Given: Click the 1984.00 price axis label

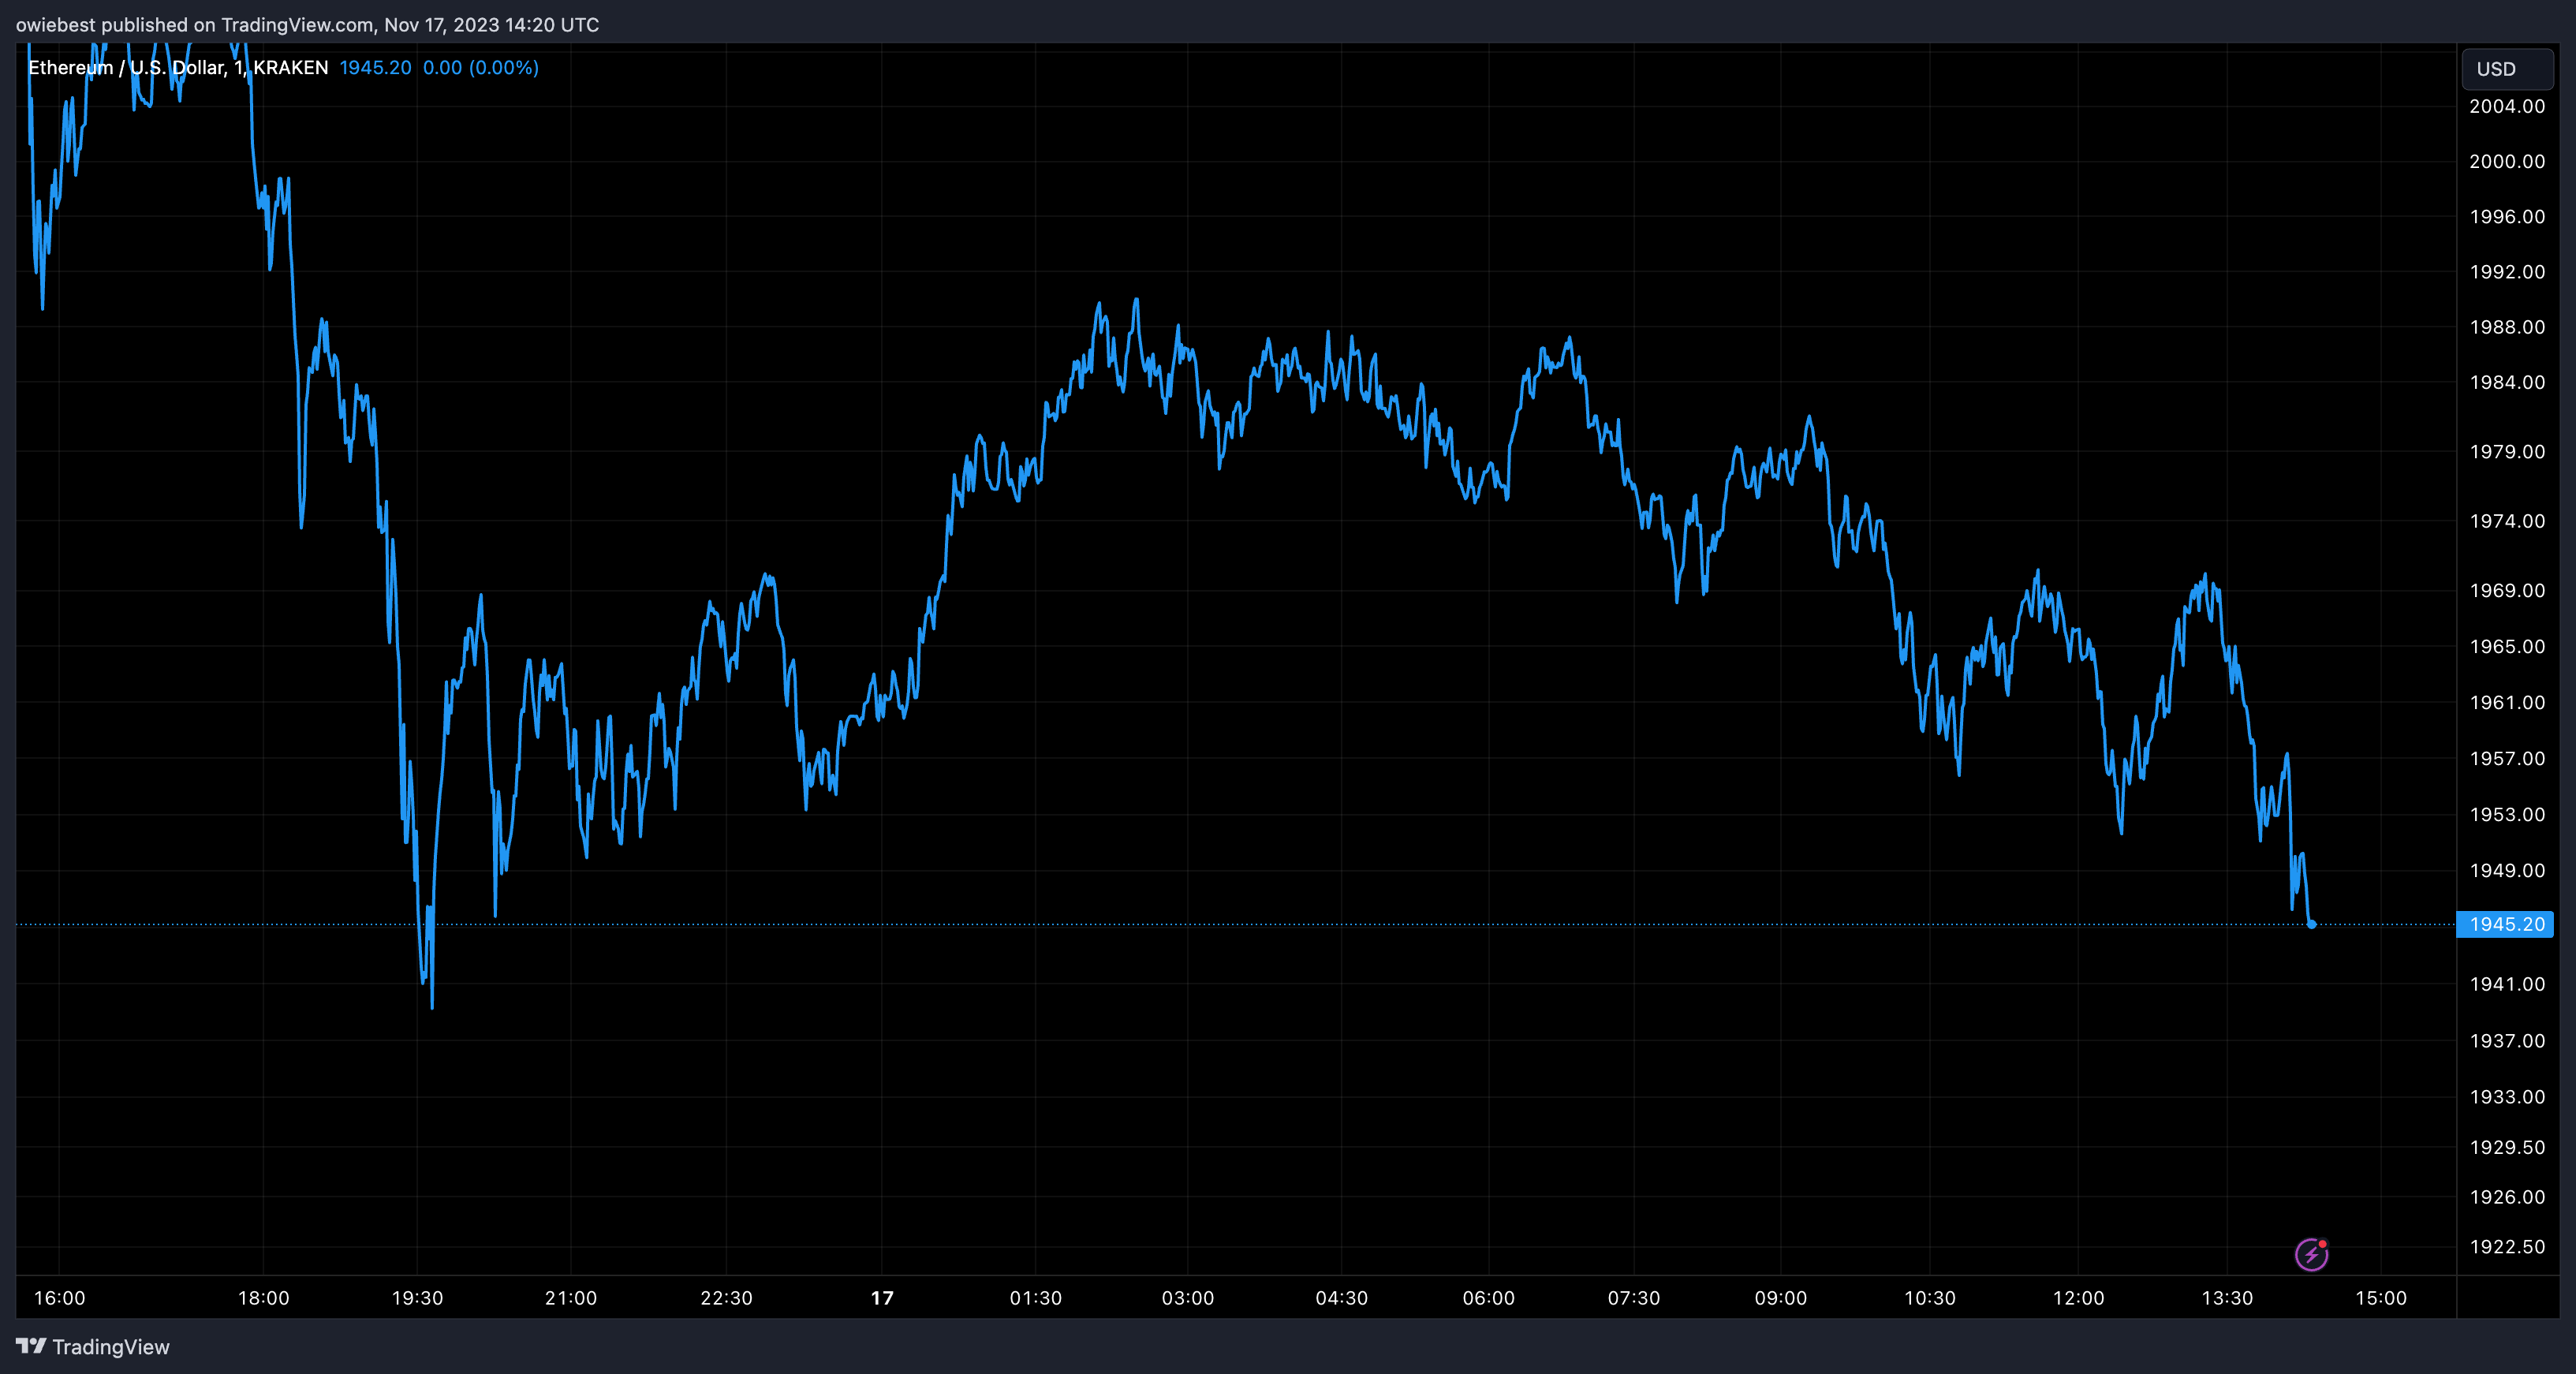Looking at the screenshot, I should [2507, 382].
